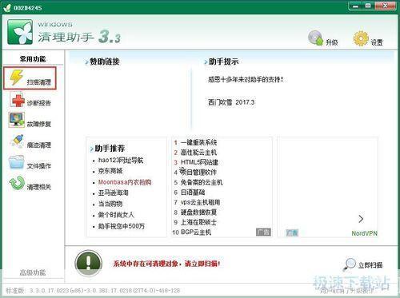Open 亚马逊海淘 link

click(114, 193)
